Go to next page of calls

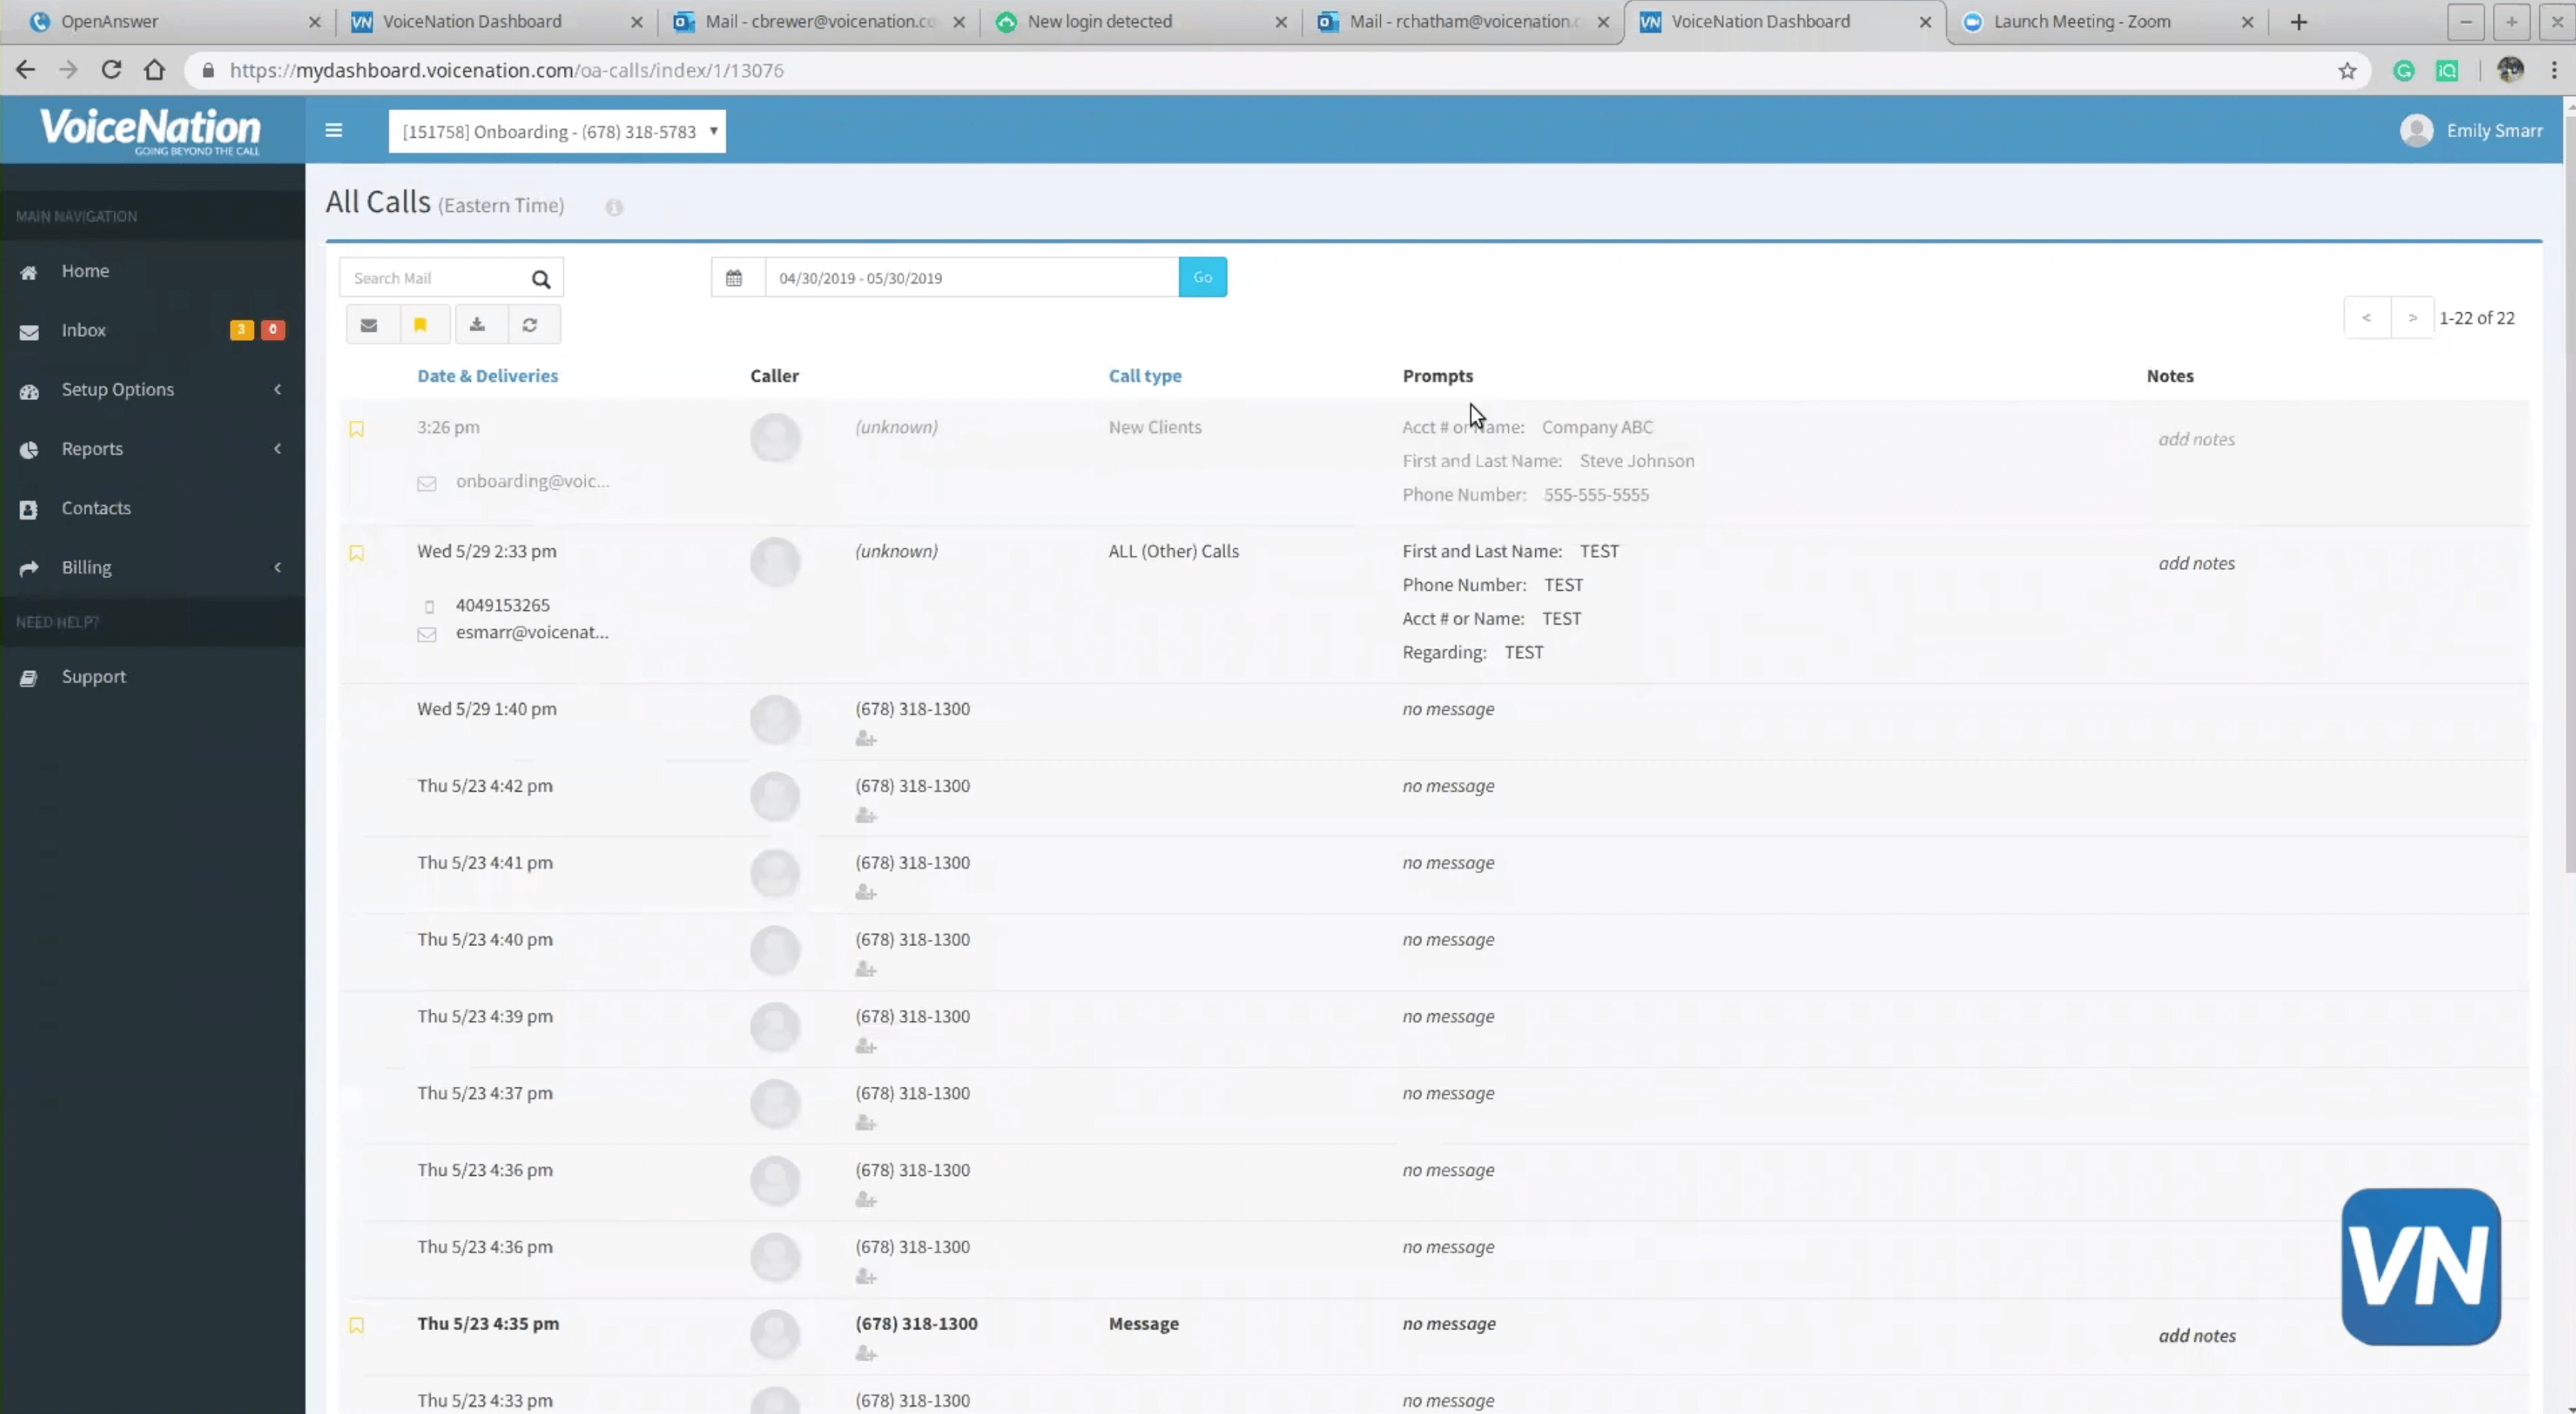point(2412,317)
